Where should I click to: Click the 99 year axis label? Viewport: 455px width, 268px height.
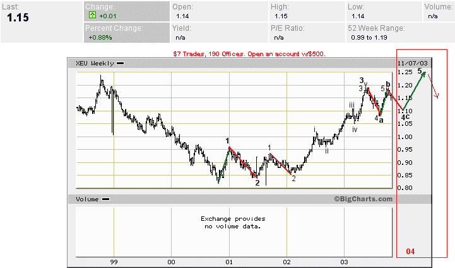coord(114,262)
